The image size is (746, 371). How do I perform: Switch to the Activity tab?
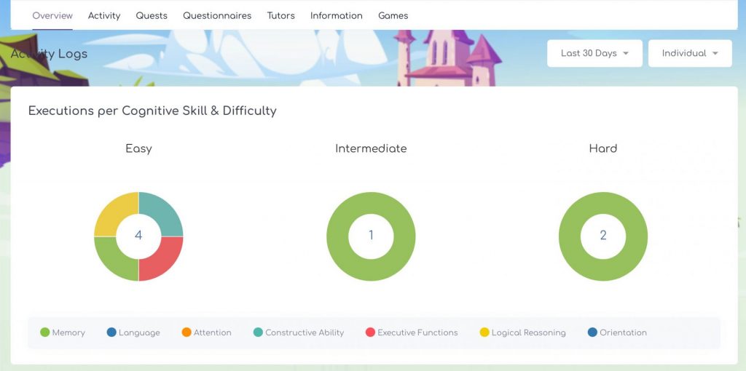tap(104, 15)
